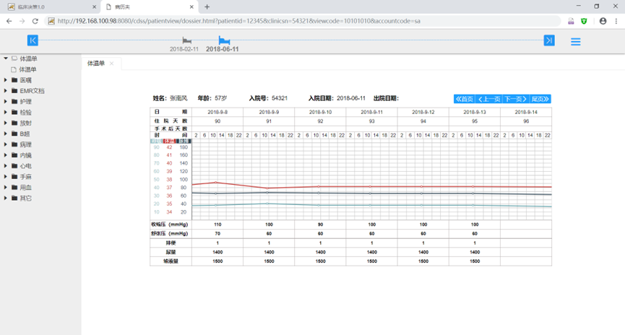Click the purple extension icon in toolbar

[571, 21]
